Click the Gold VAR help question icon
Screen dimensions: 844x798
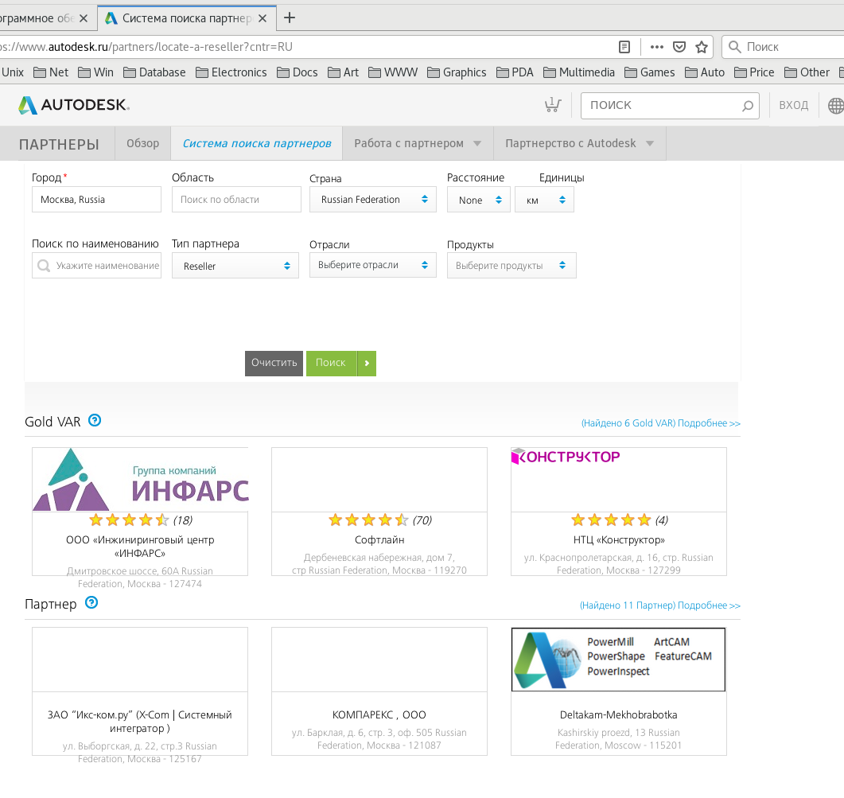(x=95, y=420)
